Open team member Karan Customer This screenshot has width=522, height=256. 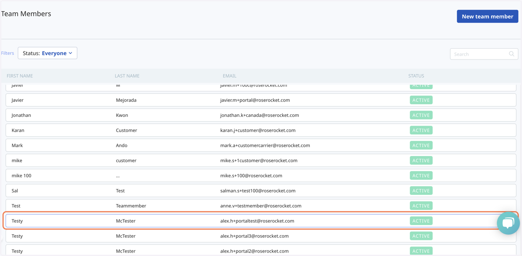(261, 130)
